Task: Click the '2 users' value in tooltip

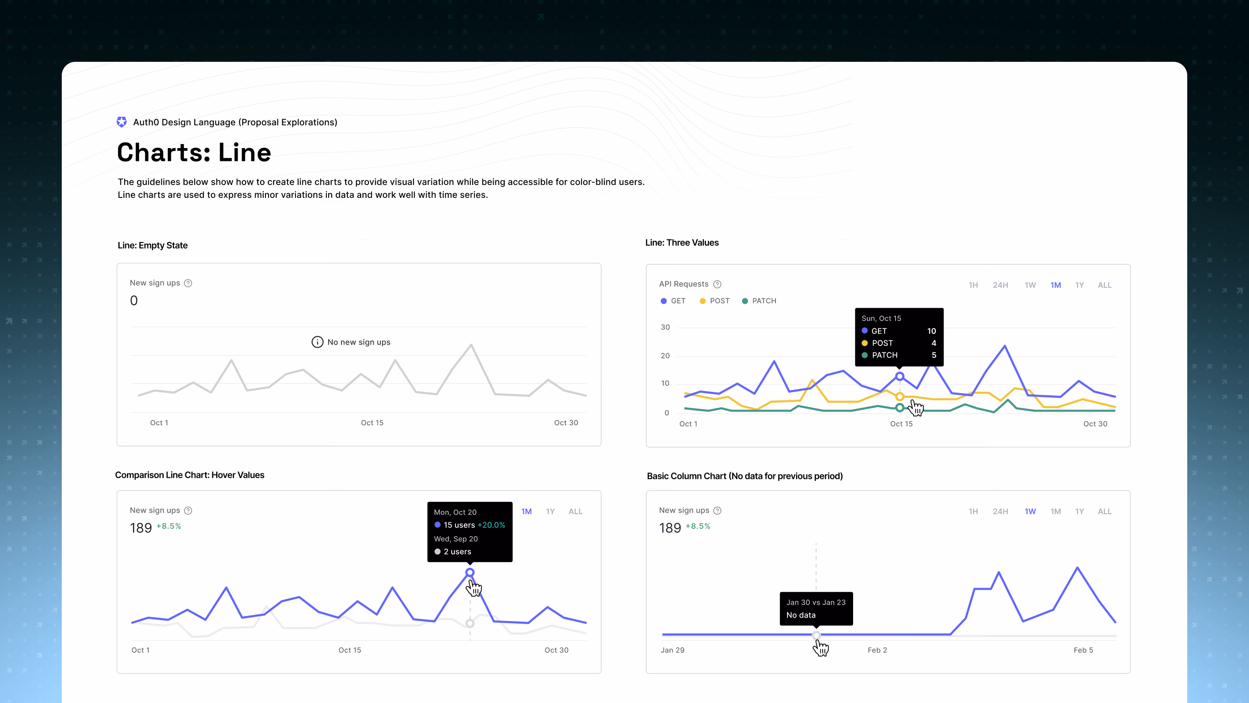Action: (457, 551)
